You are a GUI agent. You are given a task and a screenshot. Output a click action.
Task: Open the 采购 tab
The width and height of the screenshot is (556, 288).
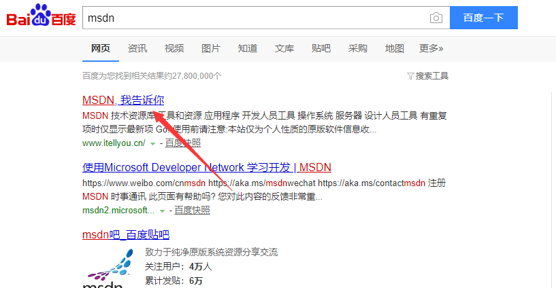357,48
